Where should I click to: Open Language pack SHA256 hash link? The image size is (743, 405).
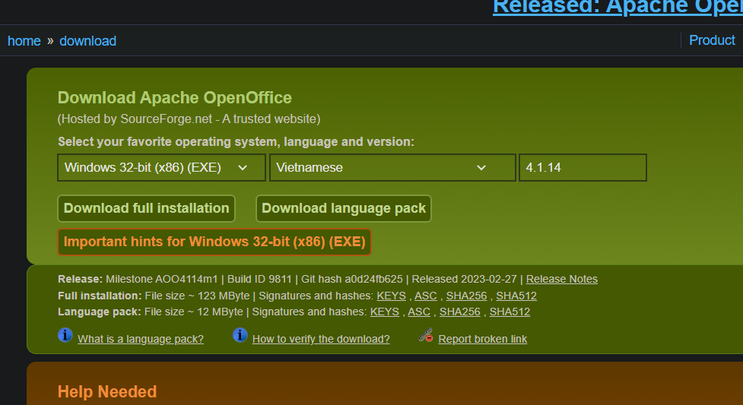coord(459,312)
